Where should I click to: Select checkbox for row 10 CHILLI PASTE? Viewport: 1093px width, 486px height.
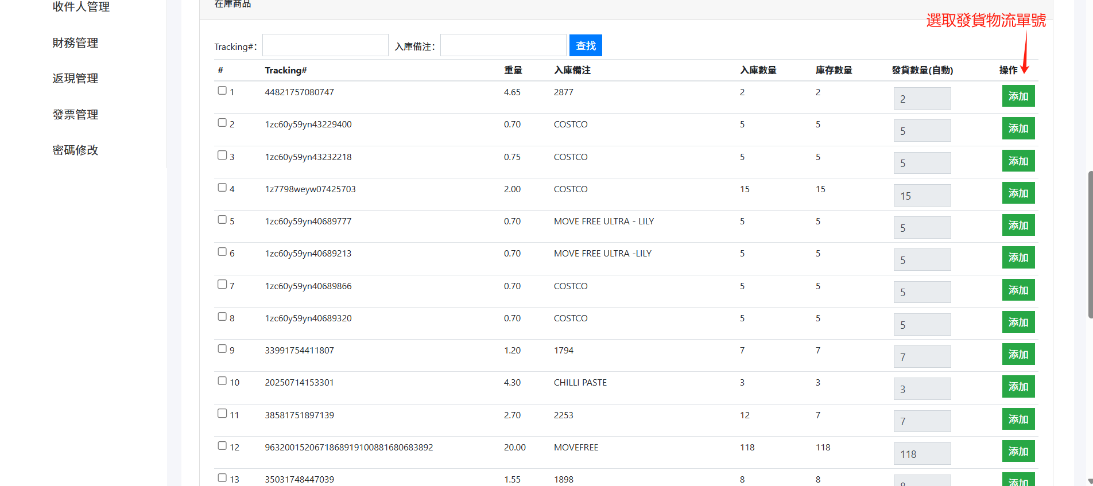pos(222,381)
